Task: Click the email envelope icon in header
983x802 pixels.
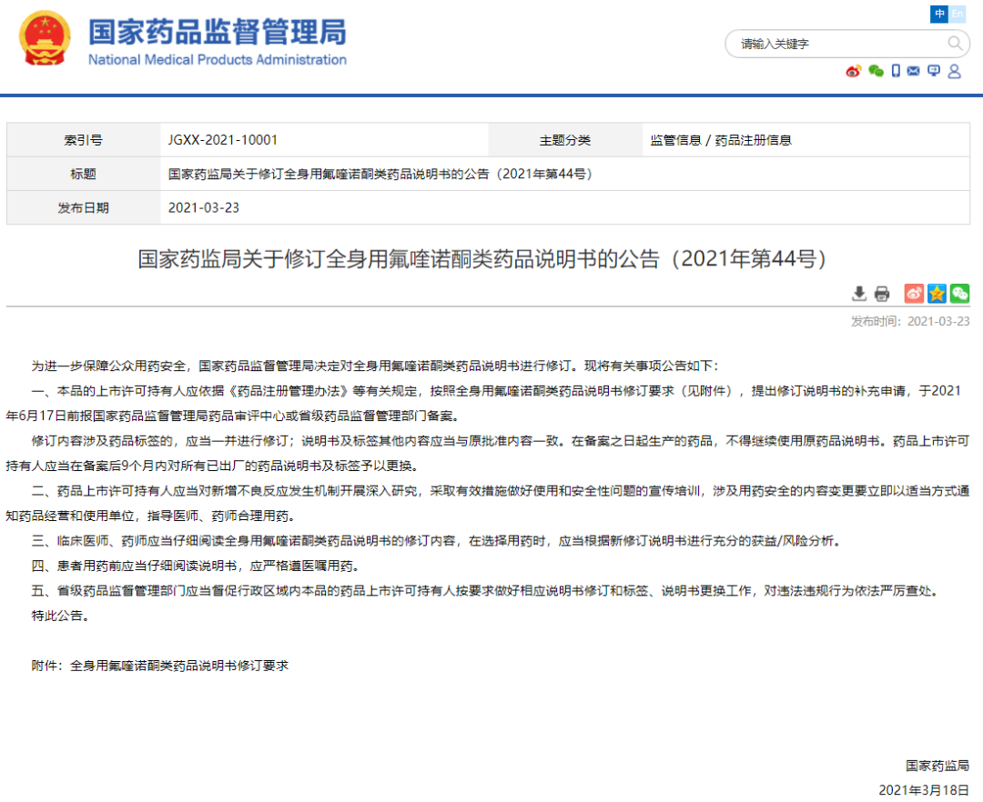Action: 914,71
